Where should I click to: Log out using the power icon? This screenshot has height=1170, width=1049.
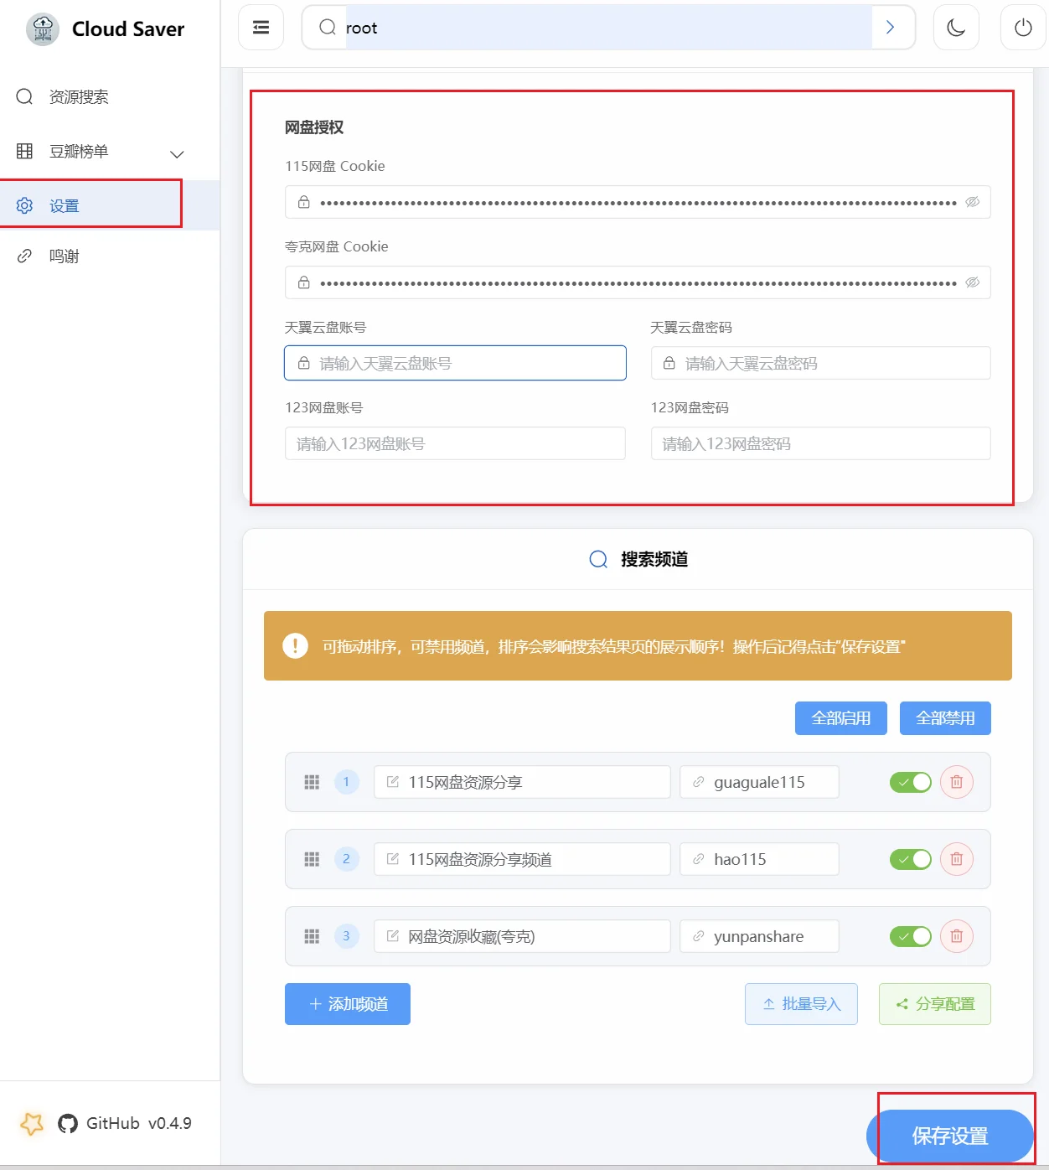1023,28
